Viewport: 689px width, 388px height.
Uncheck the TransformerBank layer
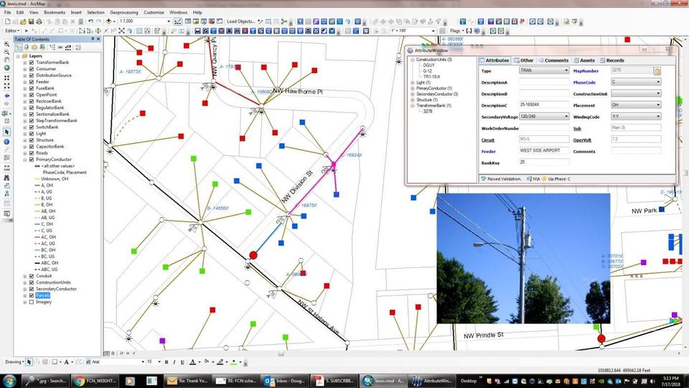(x=31, y=63)
